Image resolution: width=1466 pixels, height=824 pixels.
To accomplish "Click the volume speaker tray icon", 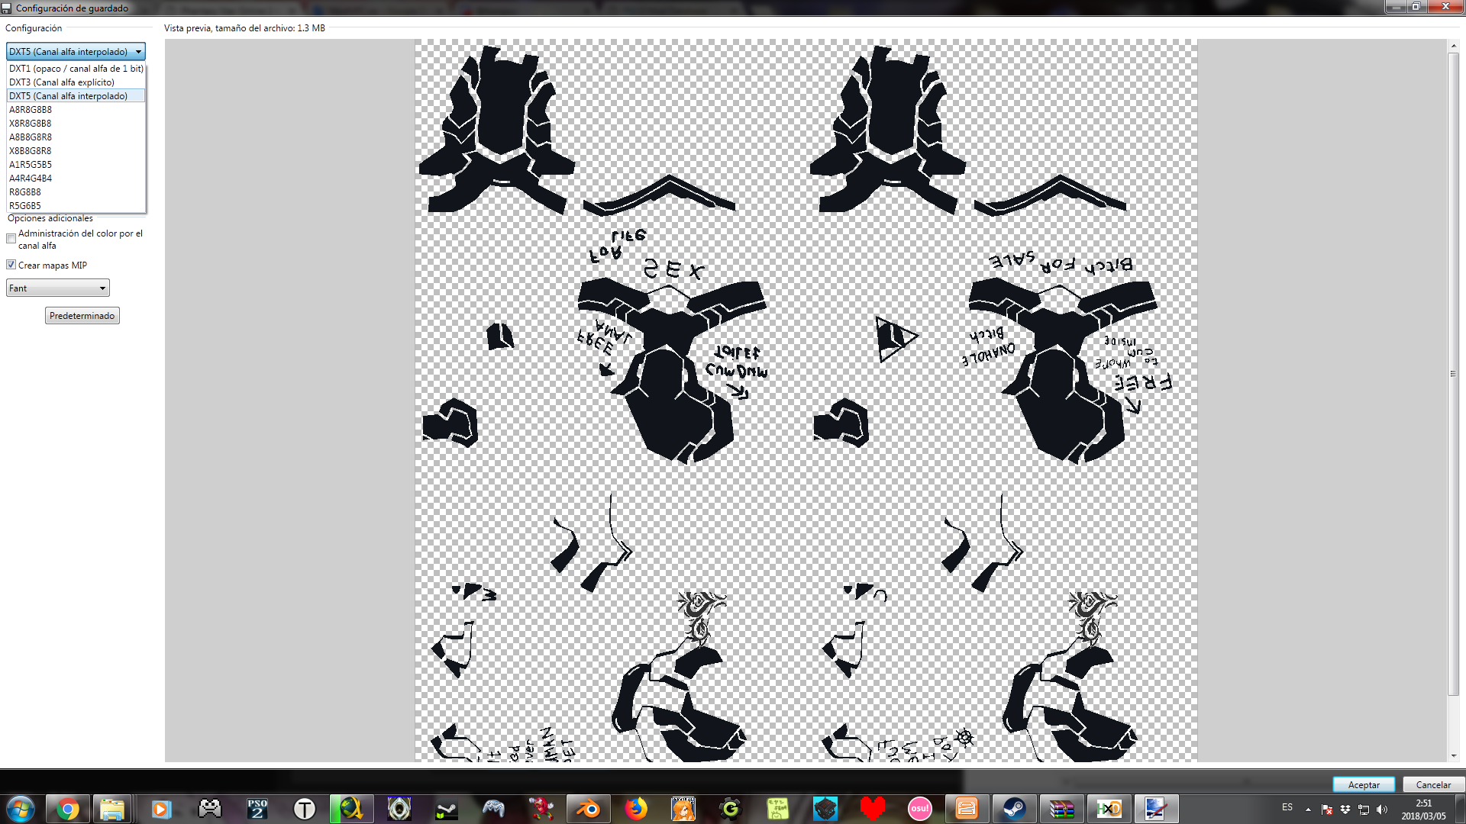I will click(x=1381, y=810).
